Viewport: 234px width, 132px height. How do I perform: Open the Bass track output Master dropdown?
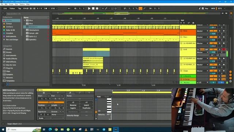tap(202, 31)
